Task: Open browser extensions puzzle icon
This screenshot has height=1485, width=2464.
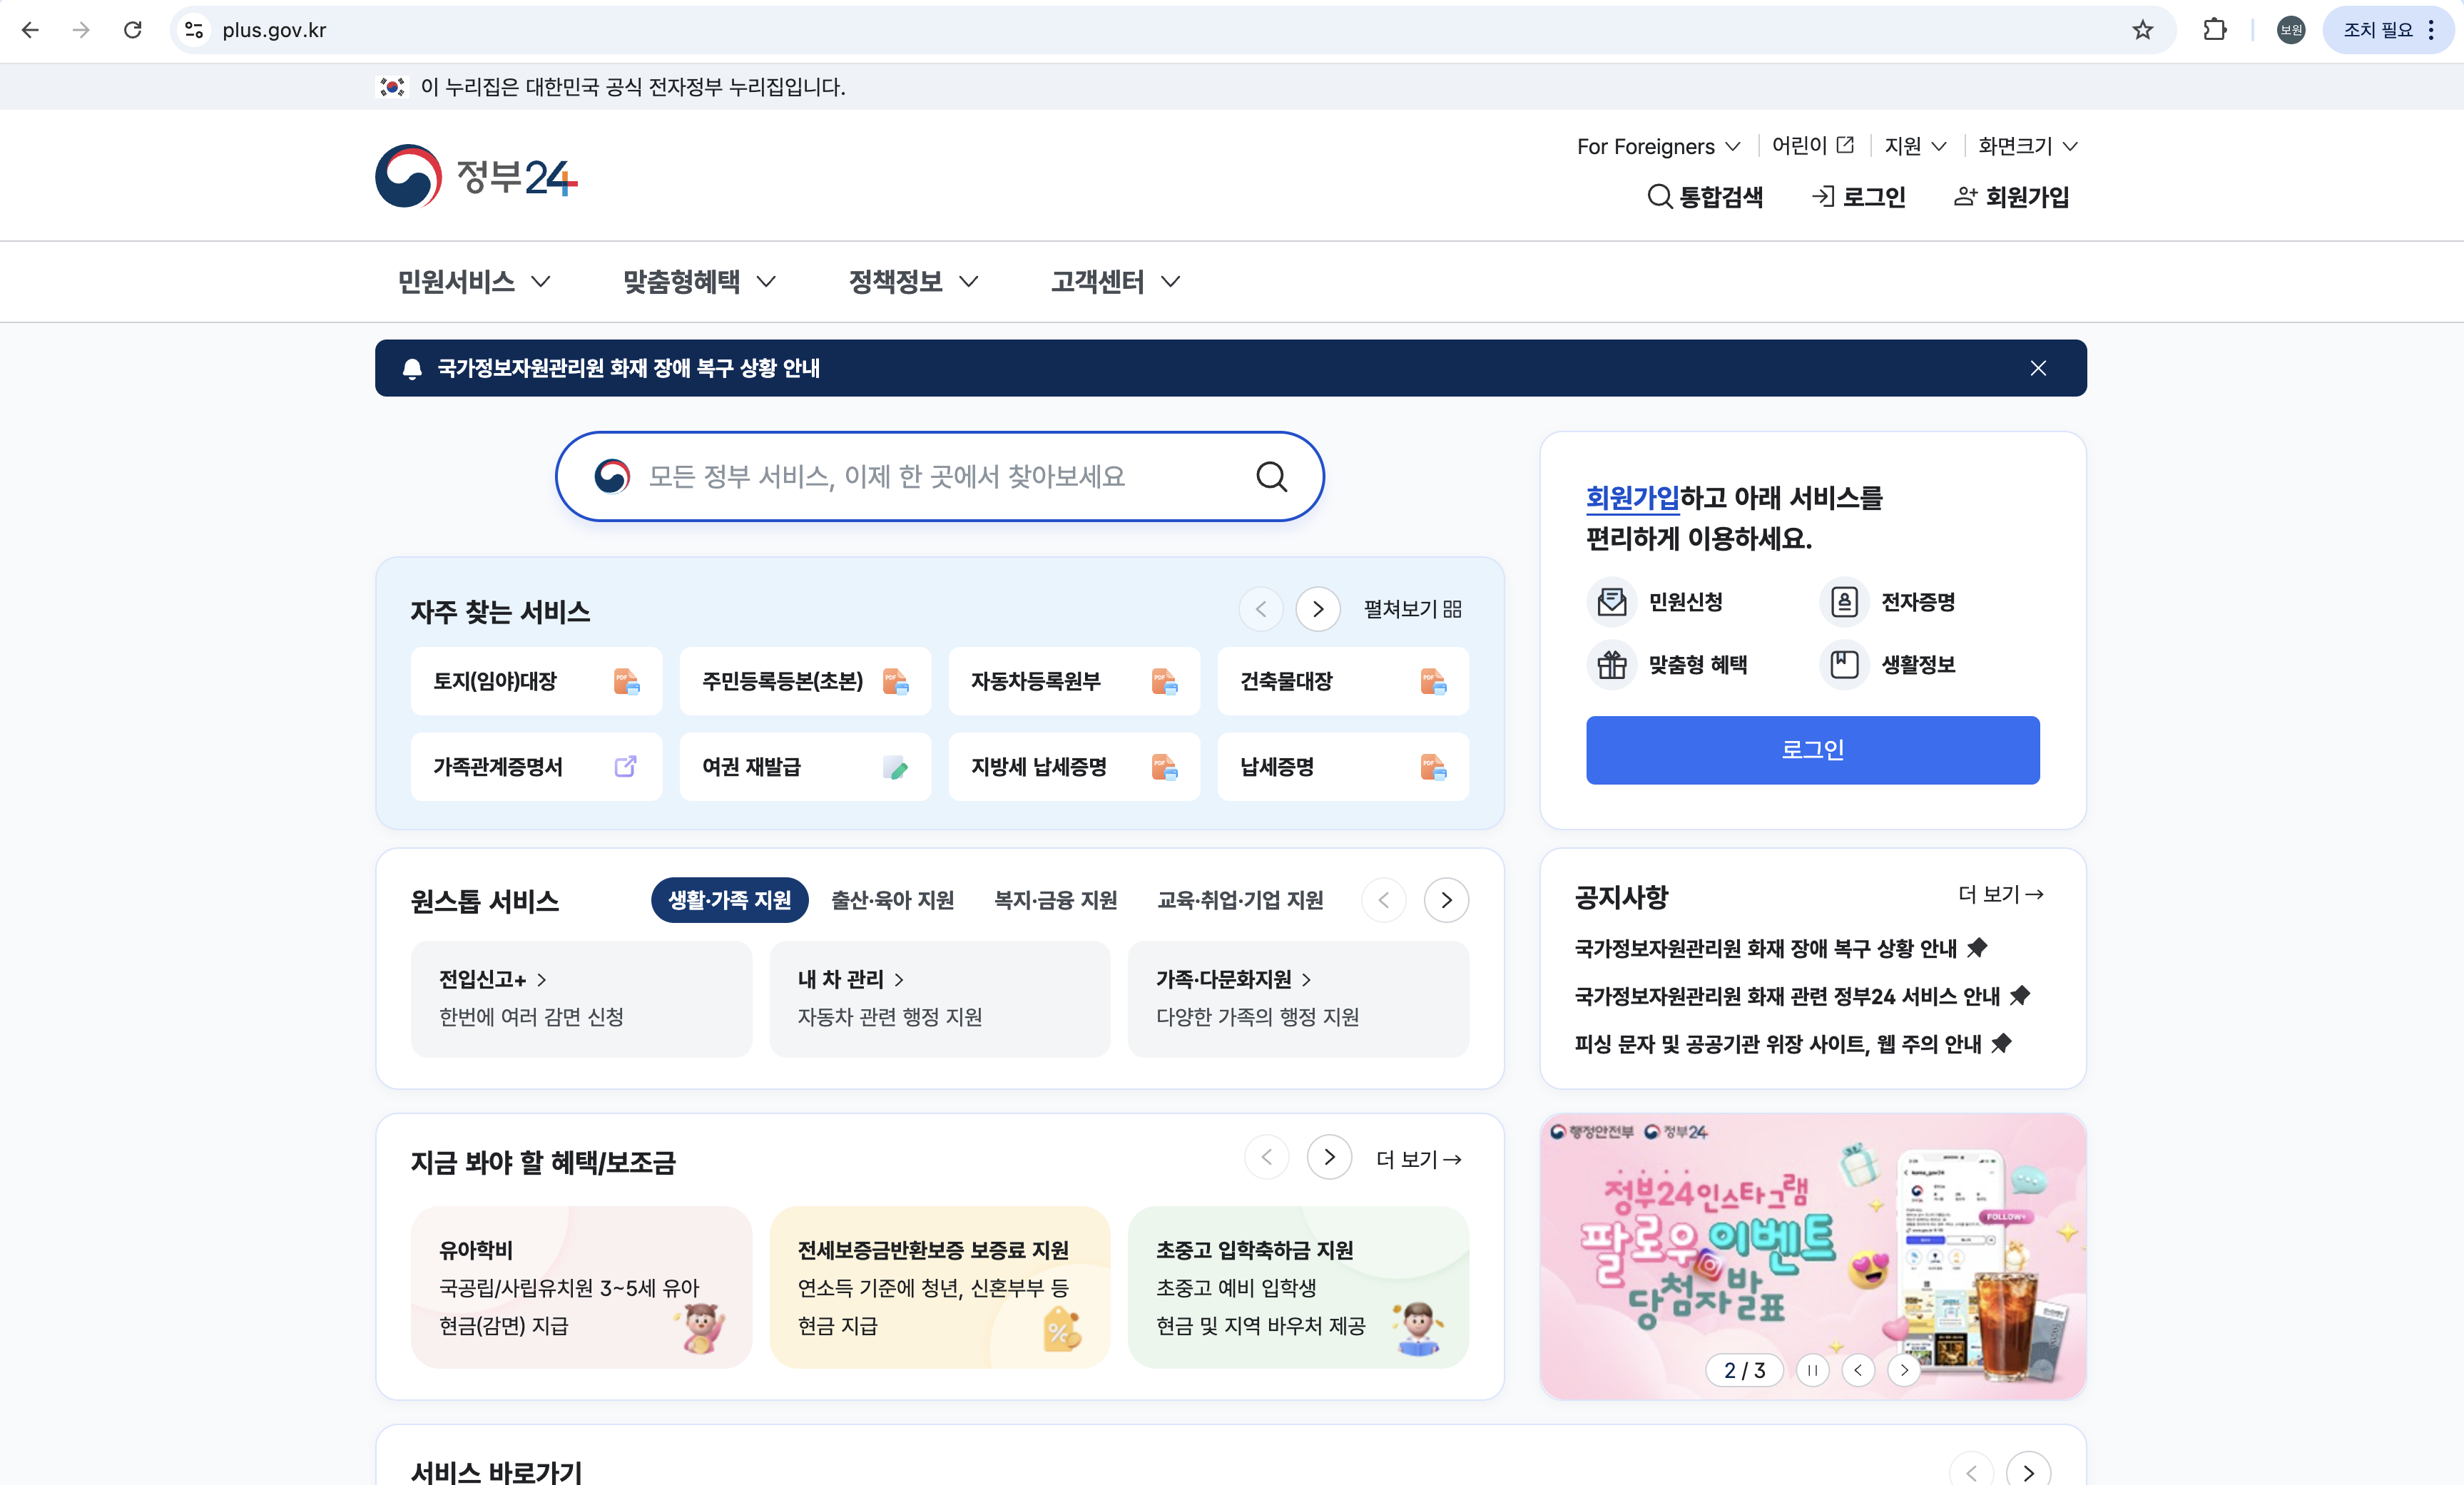Action: coord(2214,30)
